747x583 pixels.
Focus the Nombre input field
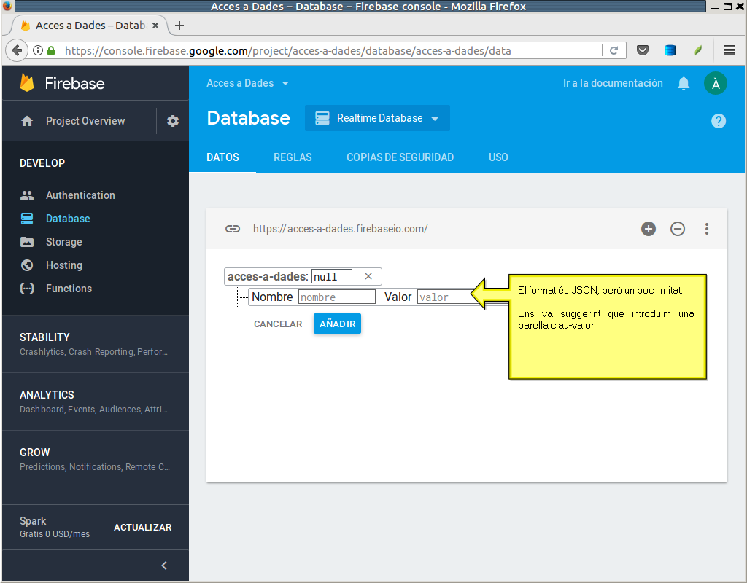(x=337, y=297)
